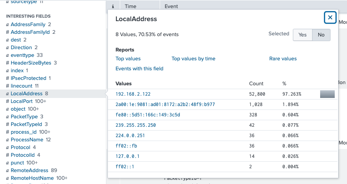
Task: Filter by value ff02::1
Action: coord(125,167)
